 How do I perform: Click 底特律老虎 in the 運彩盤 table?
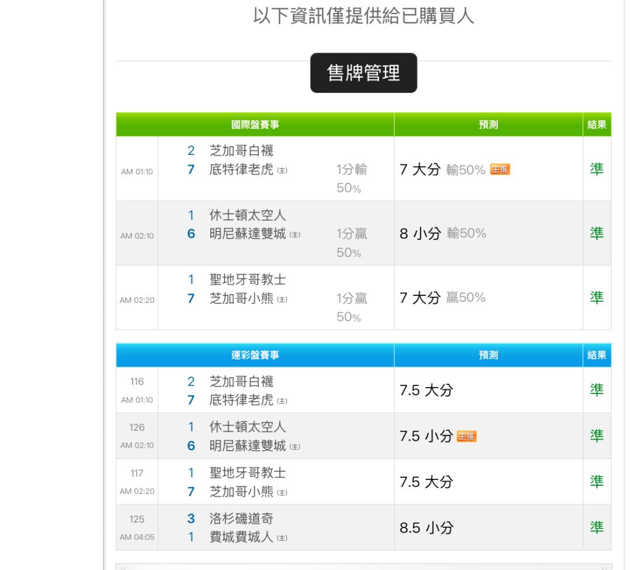241,400
